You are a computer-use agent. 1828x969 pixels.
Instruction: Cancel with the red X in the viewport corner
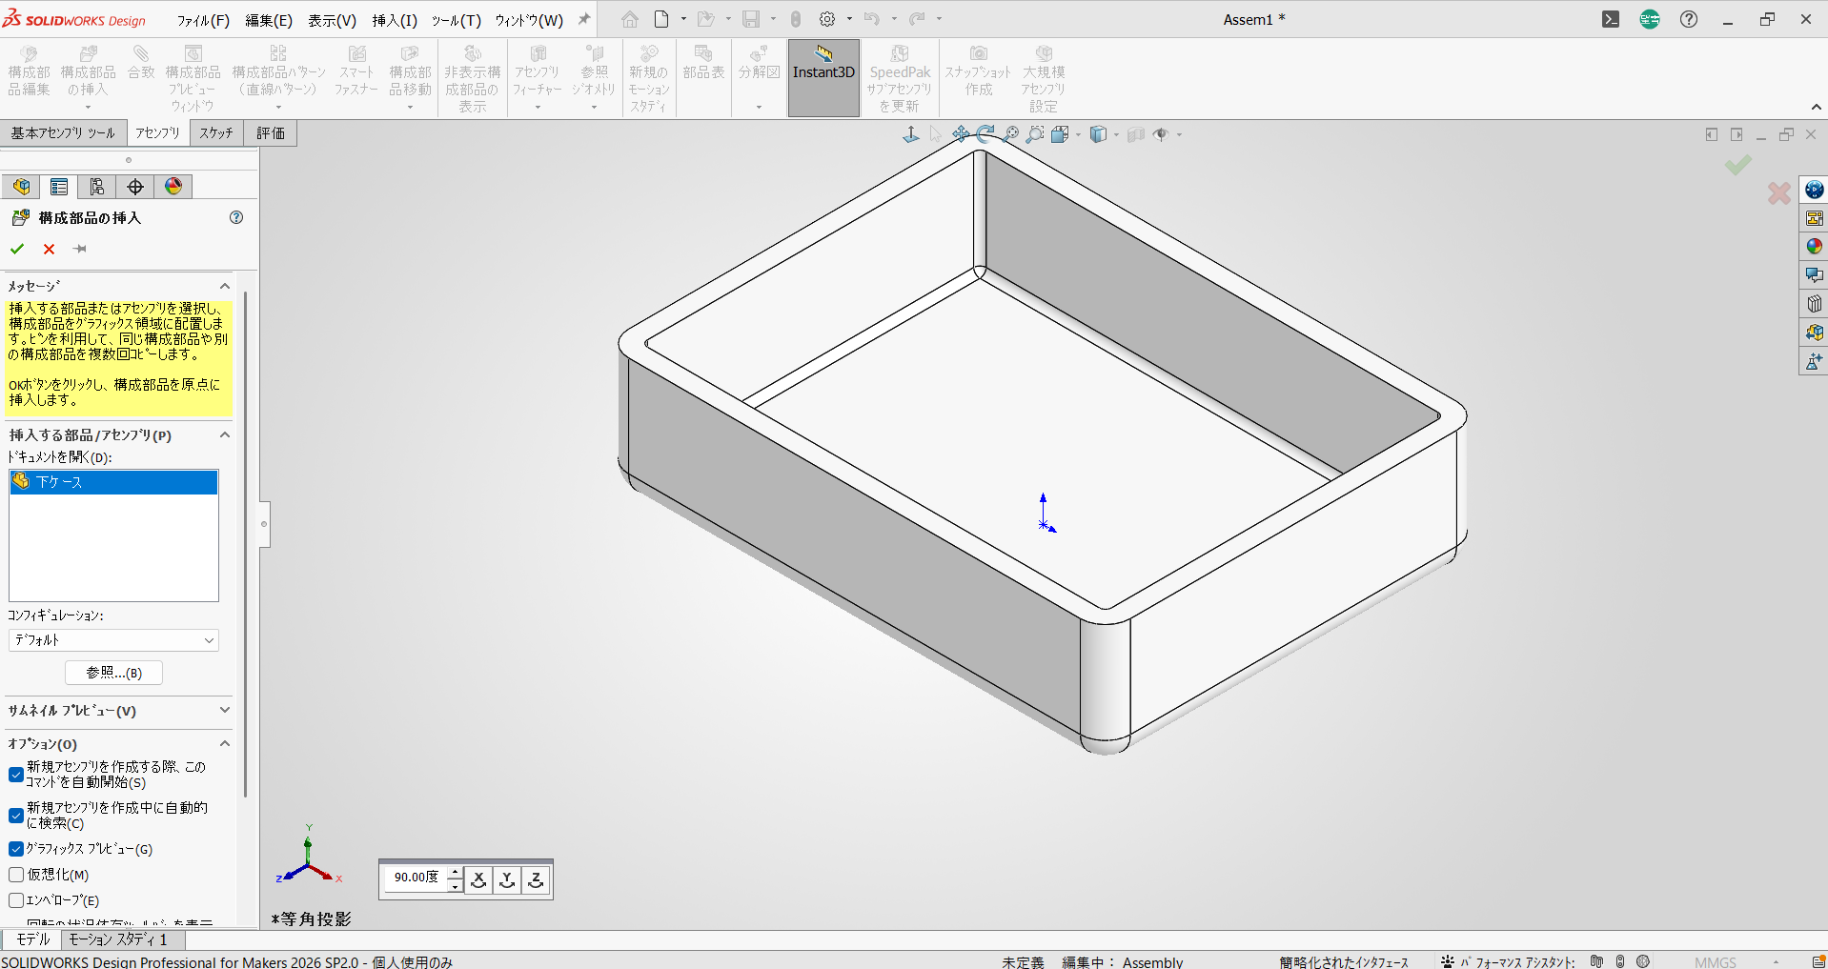(x=1778, y=193)
